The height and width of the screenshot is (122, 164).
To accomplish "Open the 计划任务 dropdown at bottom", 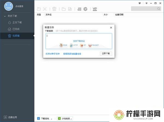I will pos(65,118).
